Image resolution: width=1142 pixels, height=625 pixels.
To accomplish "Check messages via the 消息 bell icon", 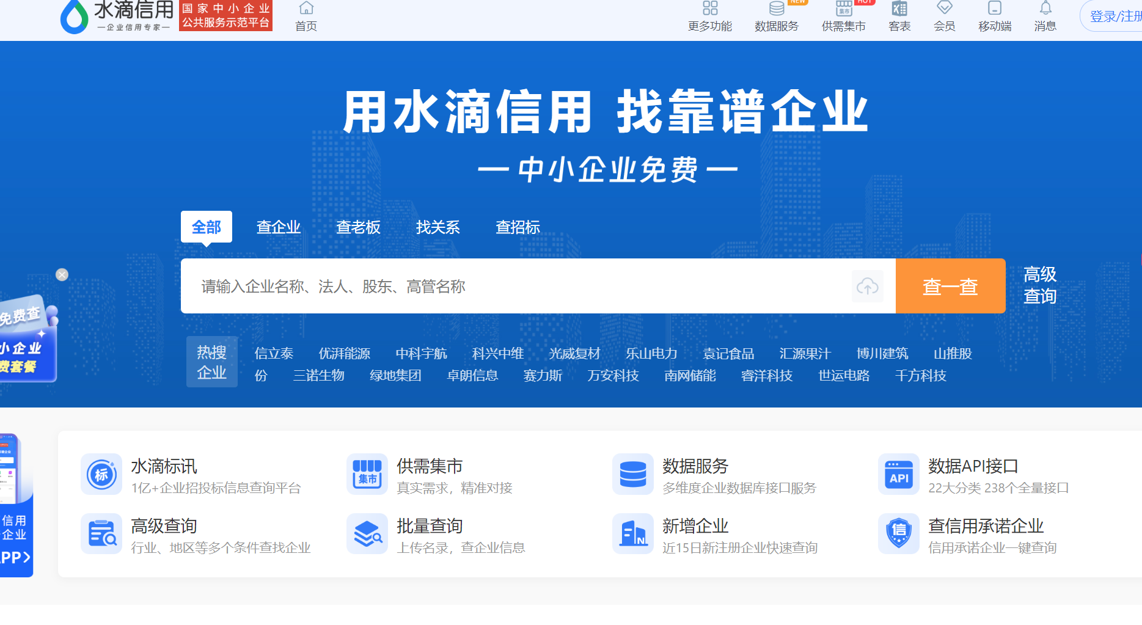I will point(1045,15).
